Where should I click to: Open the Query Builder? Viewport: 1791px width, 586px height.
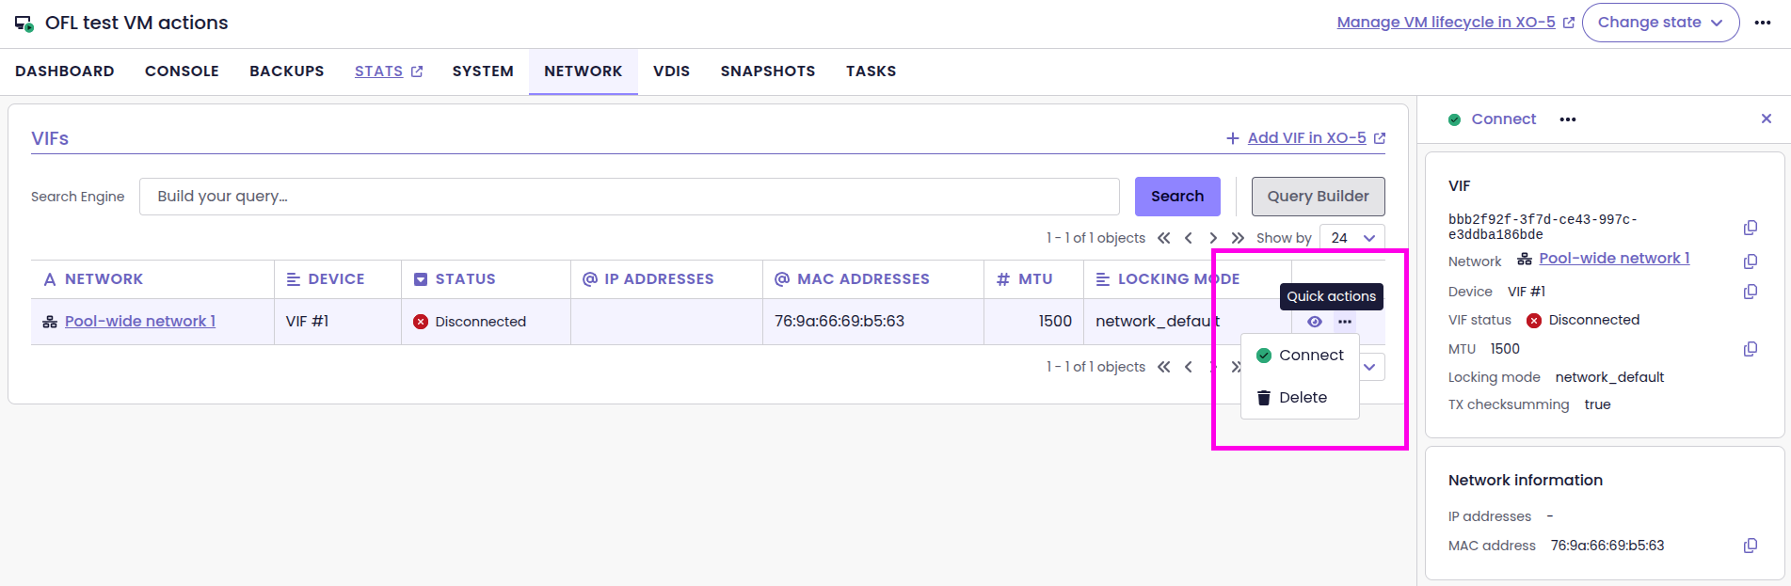point(1318,197)
